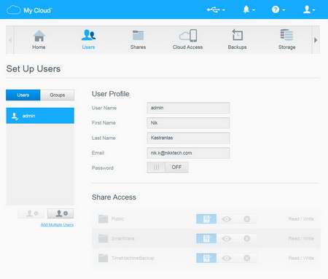Viewport: 328px width, 279px height.
Task: Toggle the Password switch on
Action: [x=168, y=168]
